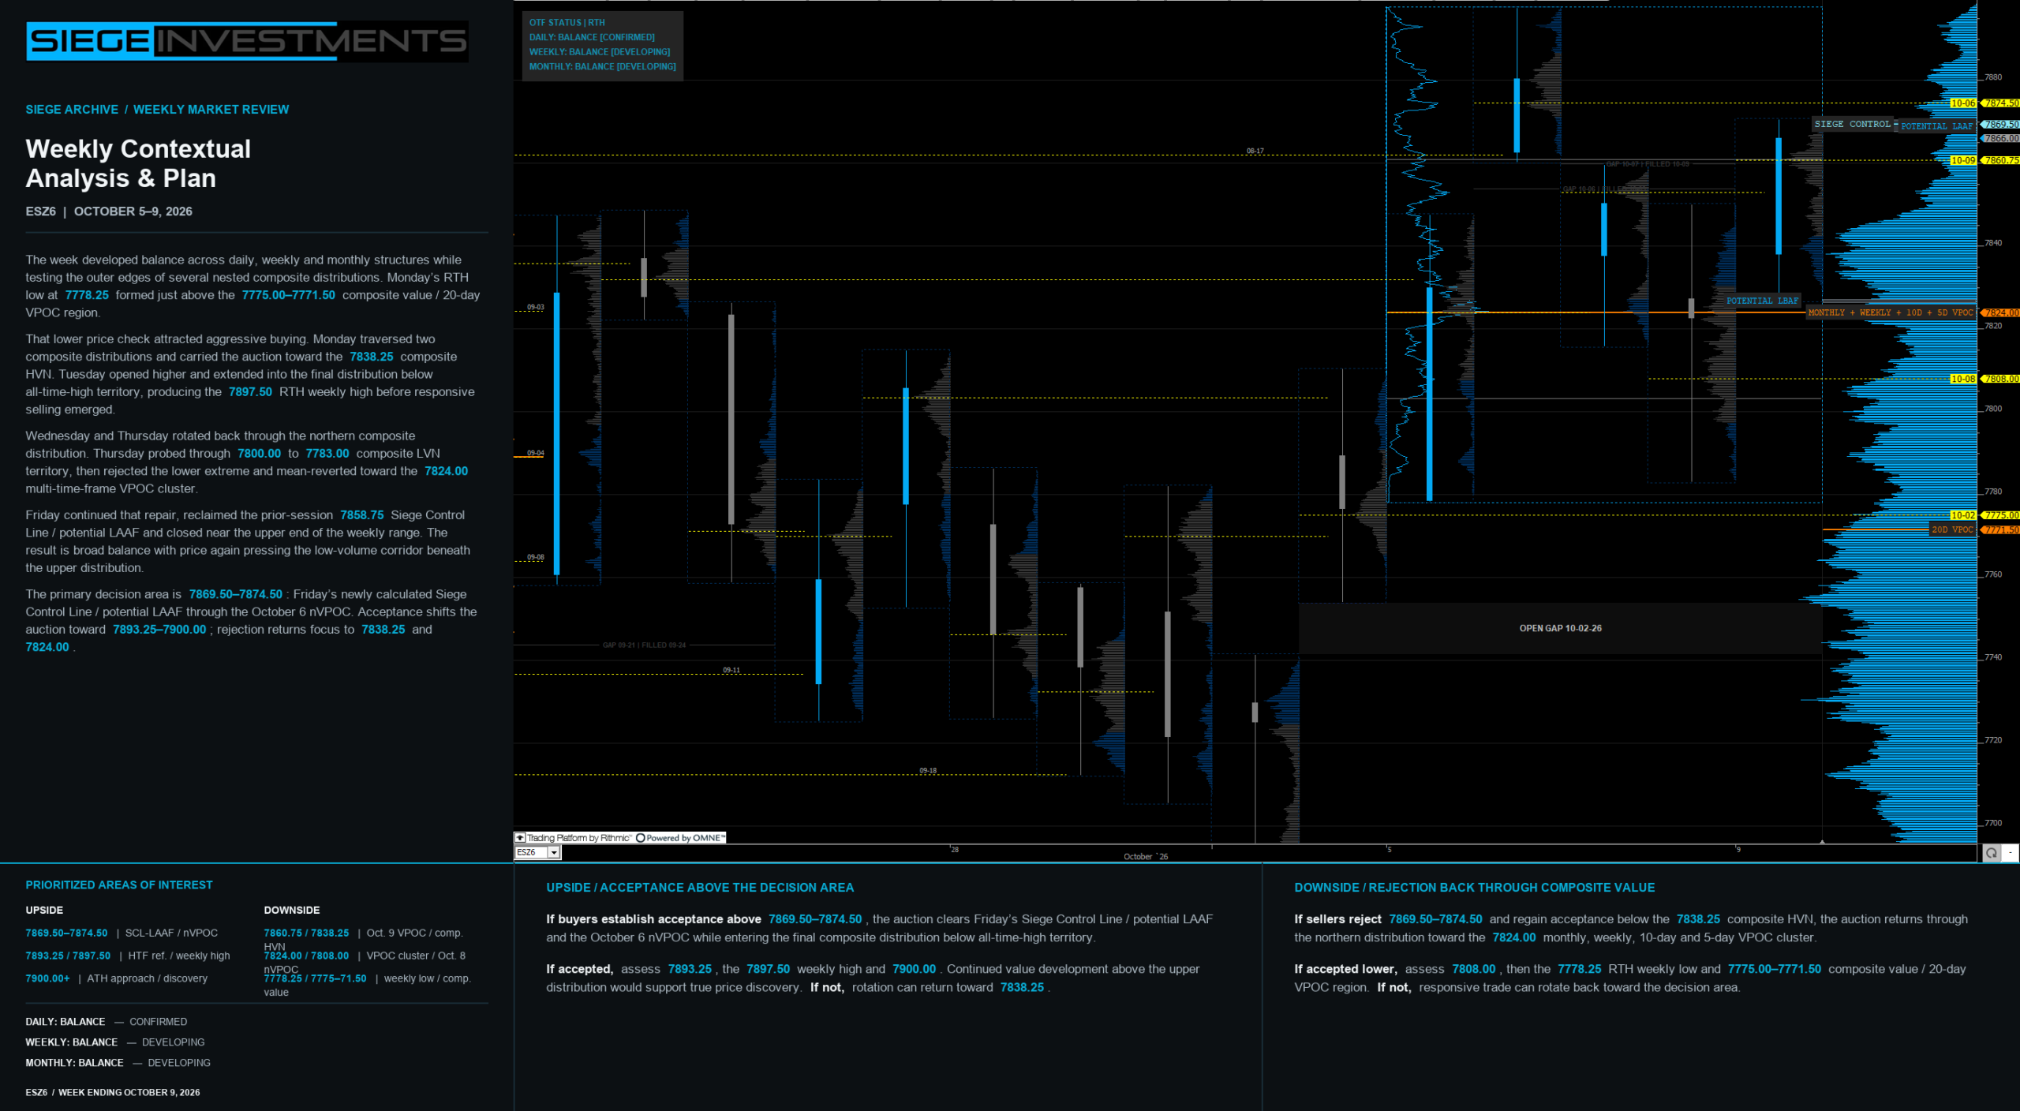2020x1111 pixels.
Task: Click the circular reset icon below the price axis
Action: [x=1992, y=853]
